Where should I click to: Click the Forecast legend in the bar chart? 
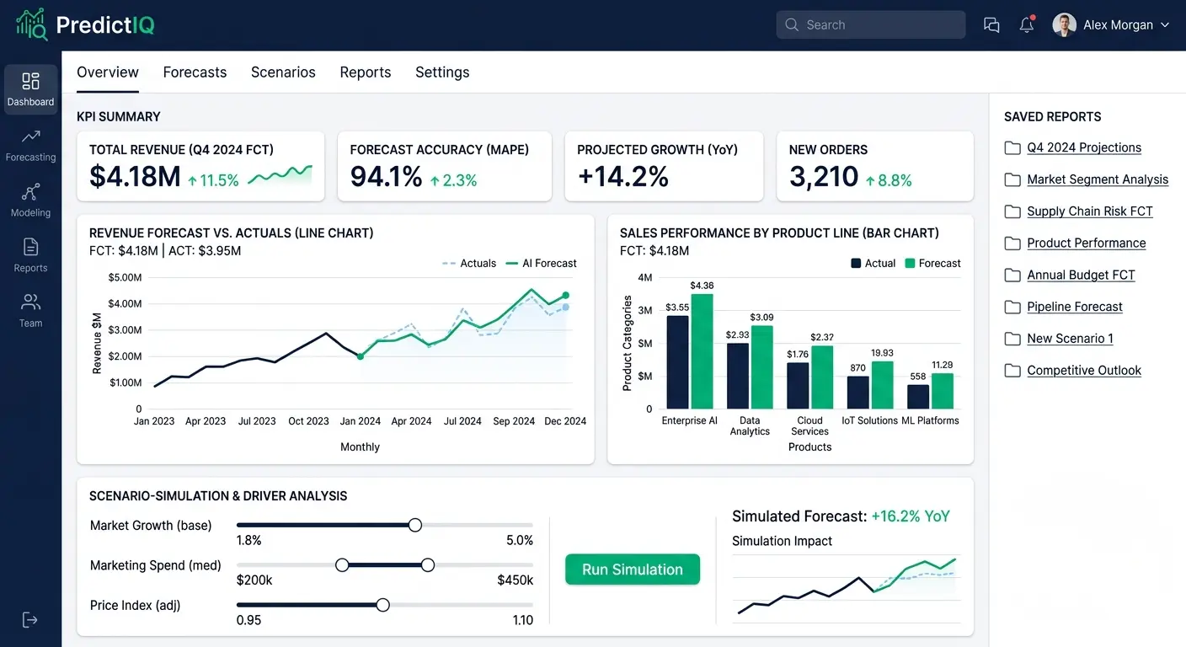[932, 264]
